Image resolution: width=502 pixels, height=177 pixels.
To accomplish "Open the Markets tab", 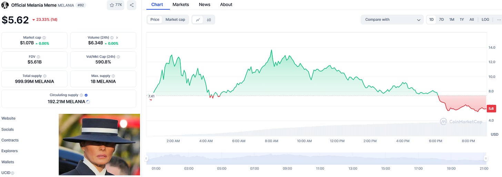I will coord(181,4).
